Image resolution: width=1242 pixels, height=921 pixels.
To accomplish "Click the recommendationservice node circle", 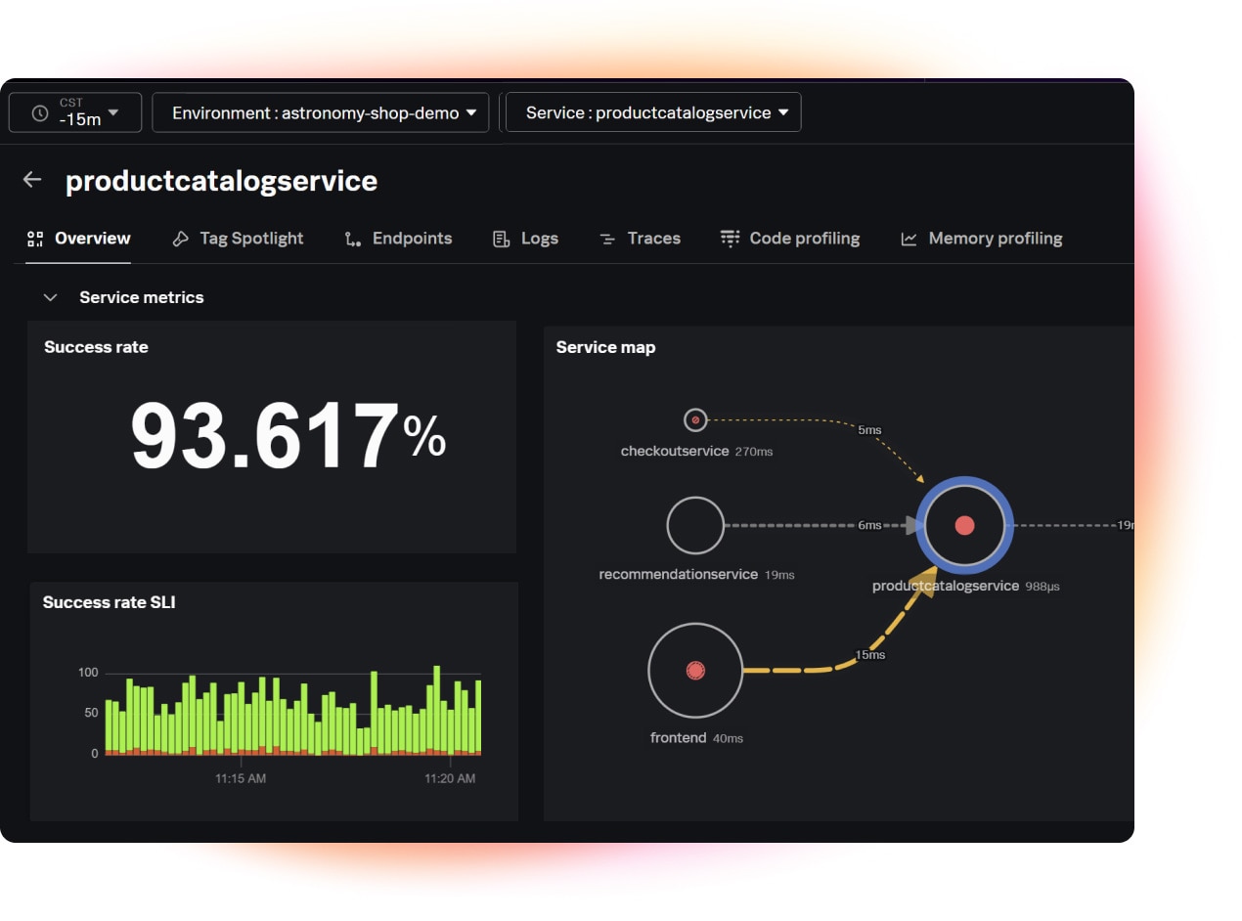I will 694,524.
